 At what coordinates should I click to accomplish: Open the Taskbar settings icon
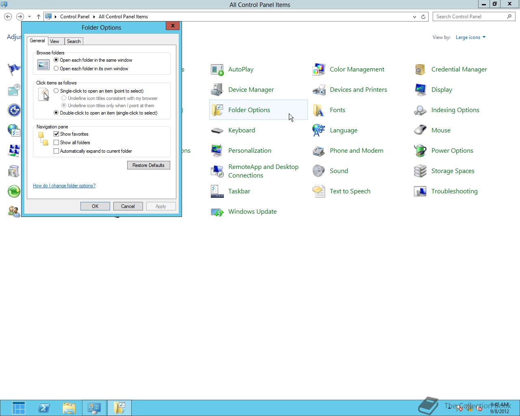tap(217, 191)
